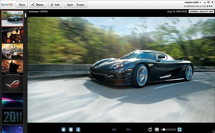Image resolution: width=215 pixels, height=133 pixels.
Task: Click the actual size view icon
Action: point(157,129)
